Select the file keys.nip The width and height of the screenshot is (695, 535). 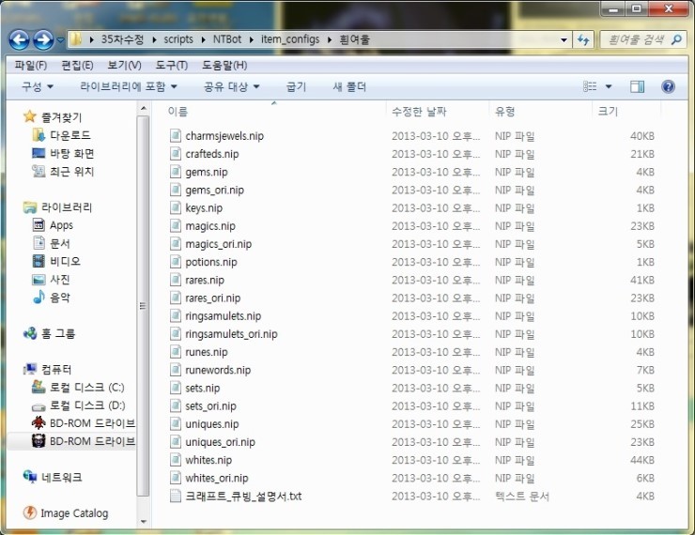pyautogui.click(x=204, y=207)
